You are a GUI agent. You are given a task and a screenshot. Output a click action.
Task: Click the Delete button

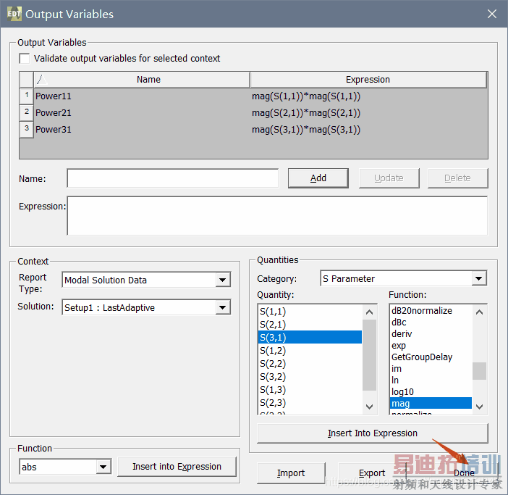(x=457, y=178)
